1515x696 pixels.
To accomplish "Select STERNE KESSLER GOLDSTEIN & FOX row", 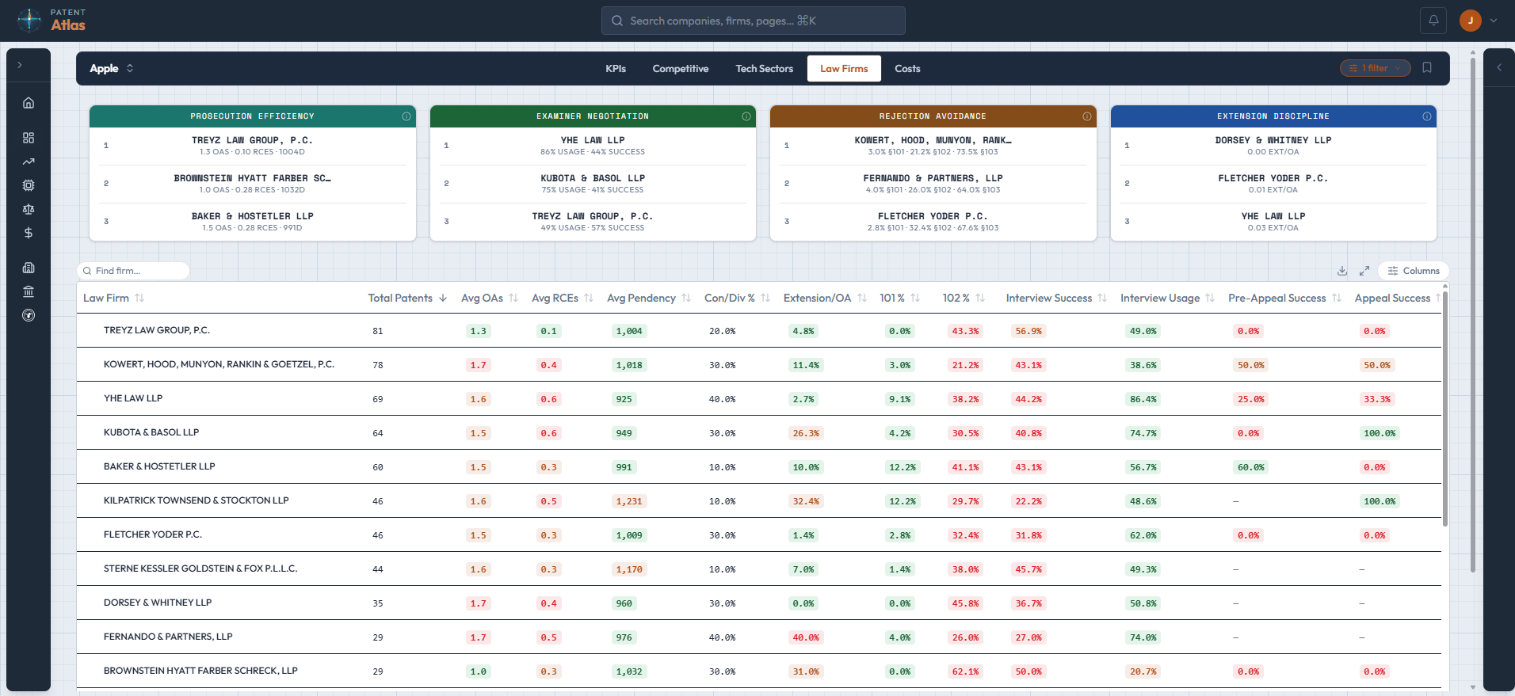I will coord(759,569).
